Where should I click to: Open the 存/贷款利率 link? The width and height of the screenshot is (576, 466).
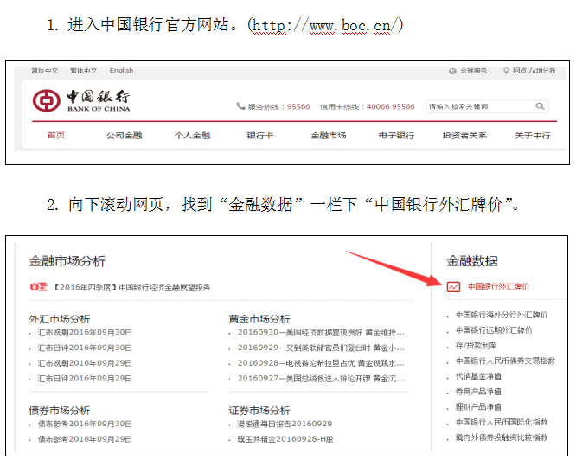[x=478, y=345]
